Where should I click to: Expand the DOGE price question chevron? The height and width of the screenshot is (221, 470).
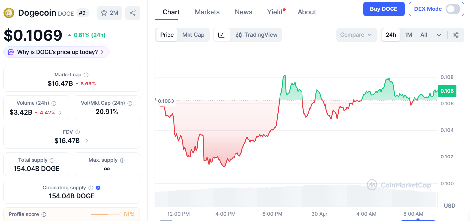[102, 52]
